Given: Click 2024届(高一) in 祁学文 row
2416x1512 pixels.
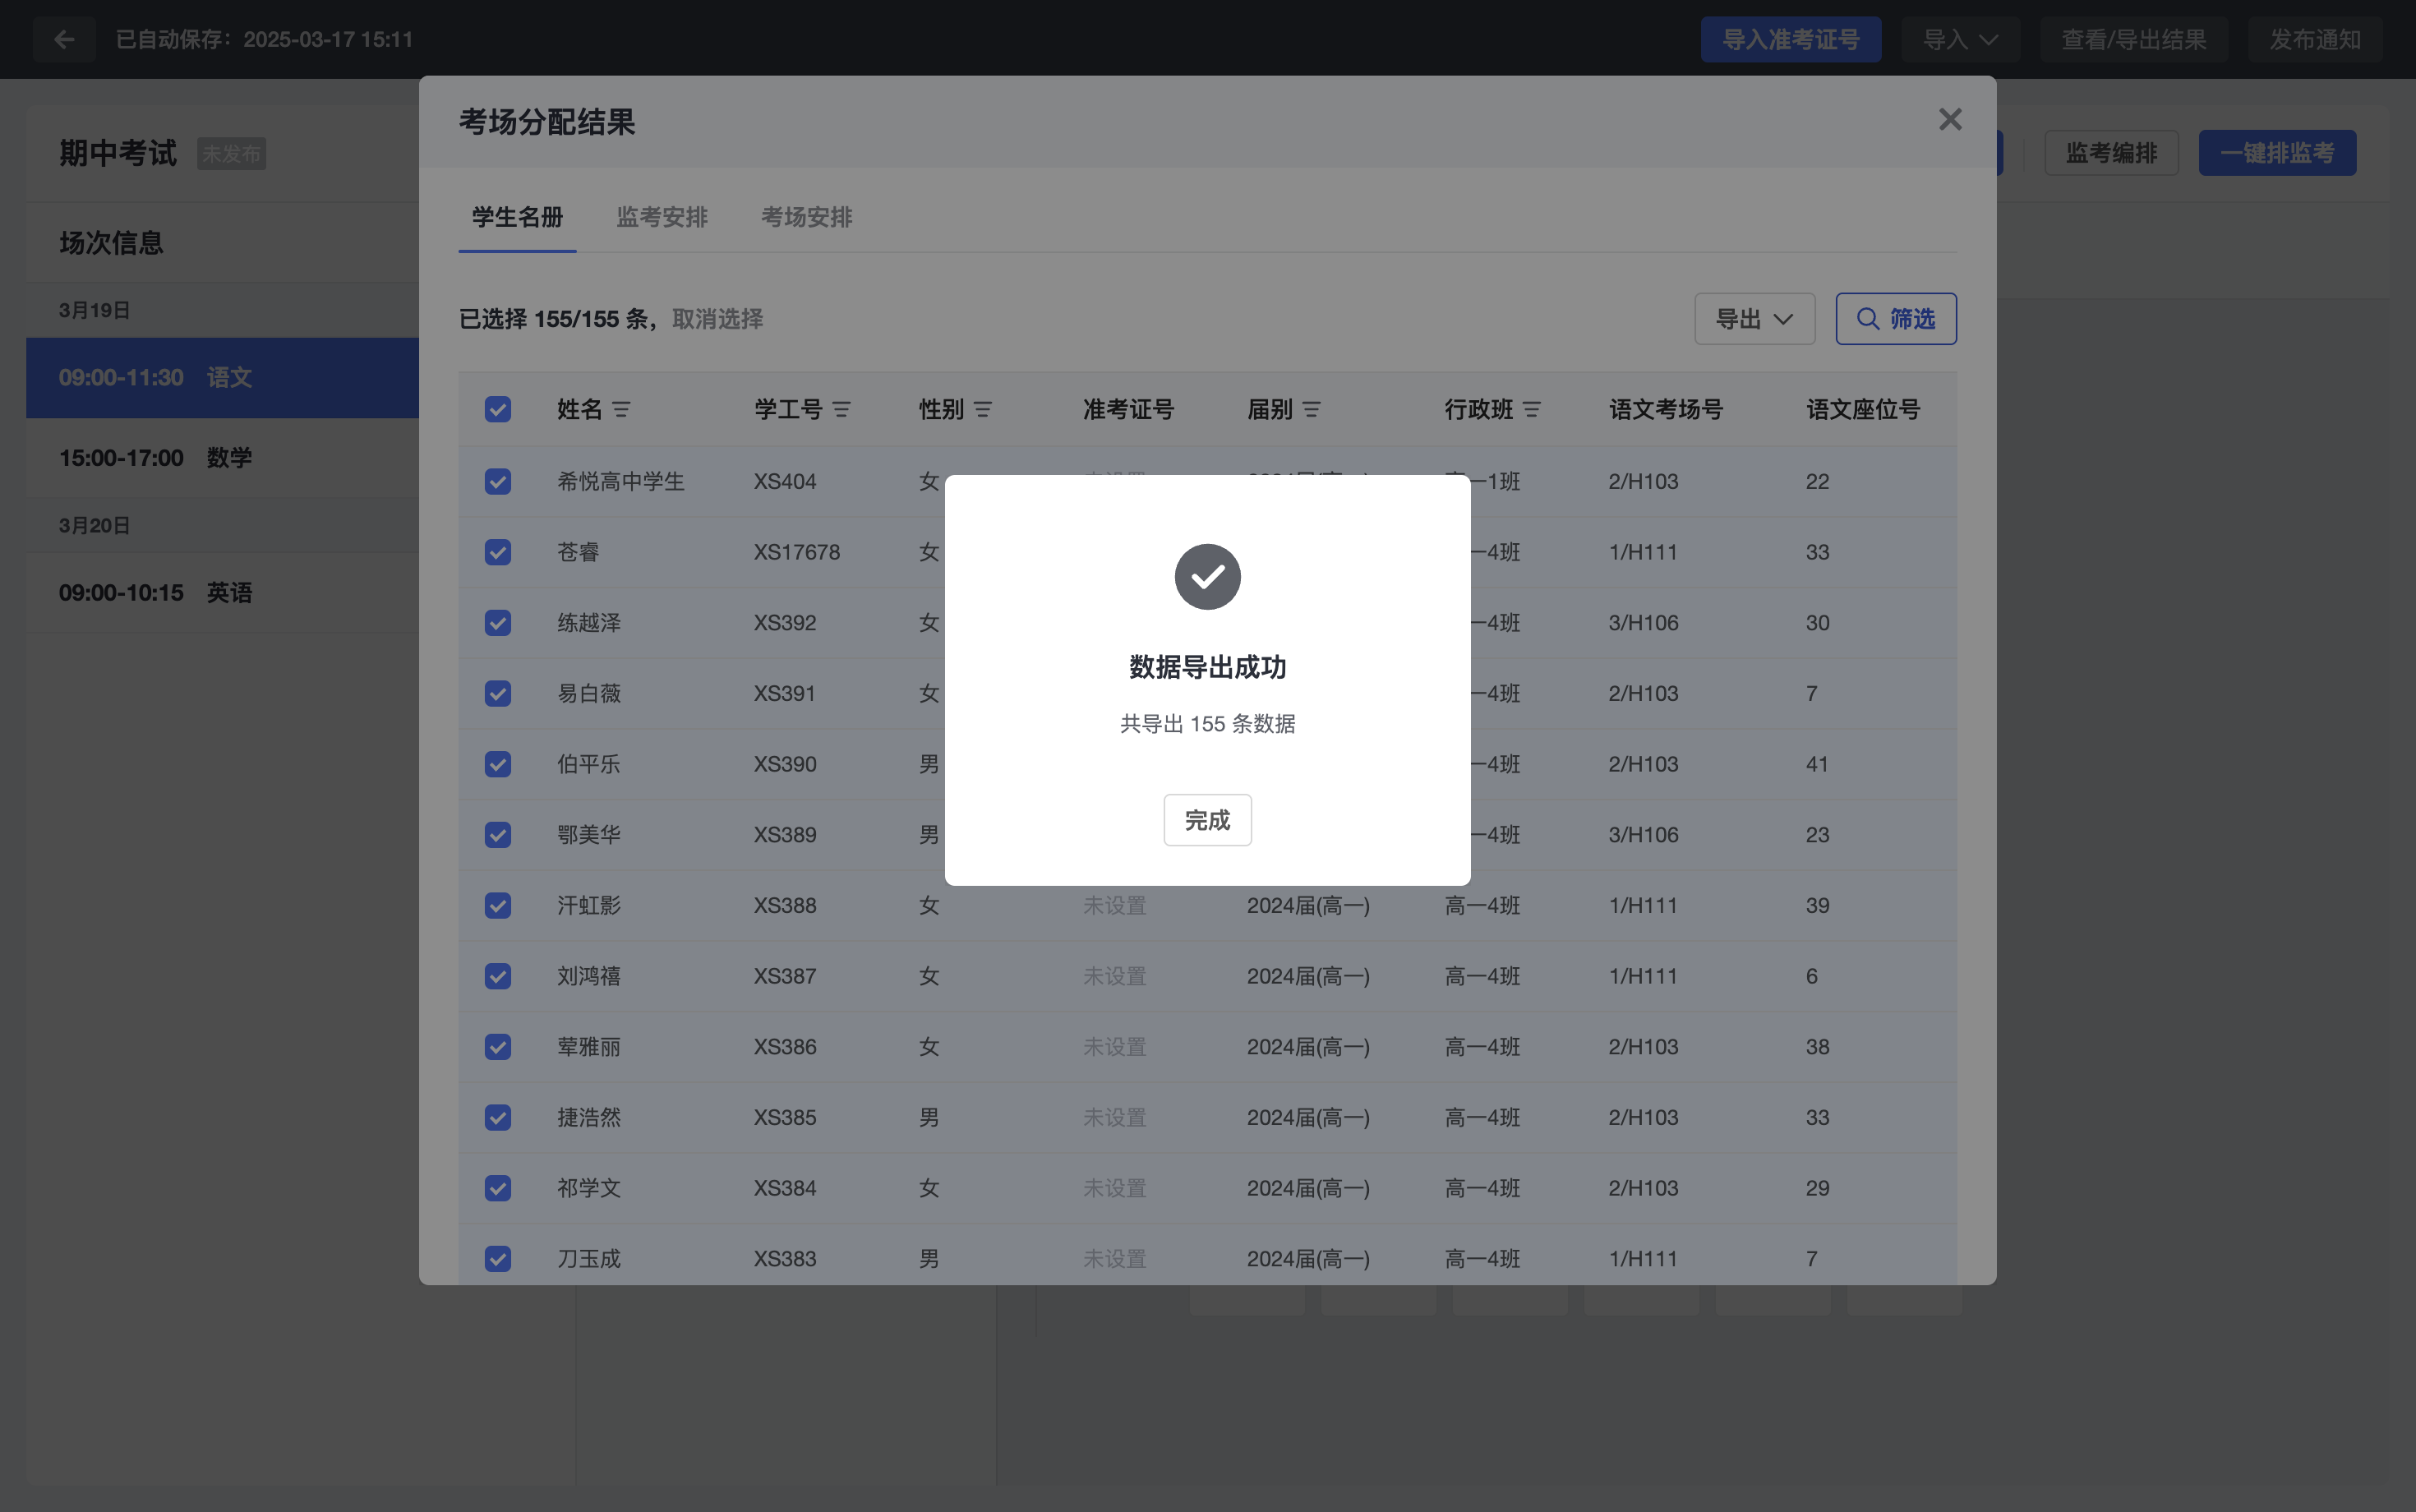Looking at the screenshot, I should pyautogui.click(x=1308, y=1188).
